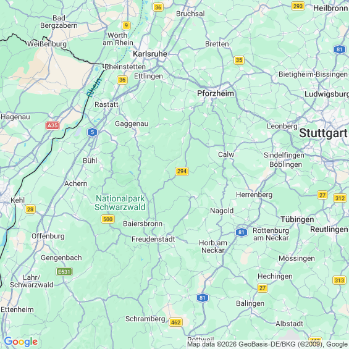Image resolution: width=349 pixels, height=349 pixels.
Task: Click the yellow 500 road shield
Action: (107, 219)
